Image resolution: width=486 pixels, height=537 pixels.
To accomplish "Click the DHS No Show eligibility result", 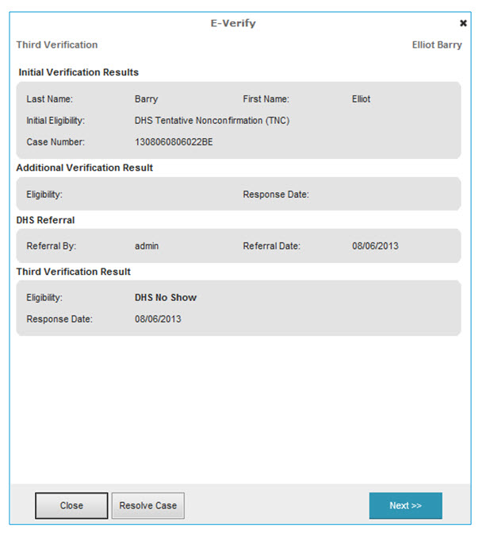I will click(166, 297).
